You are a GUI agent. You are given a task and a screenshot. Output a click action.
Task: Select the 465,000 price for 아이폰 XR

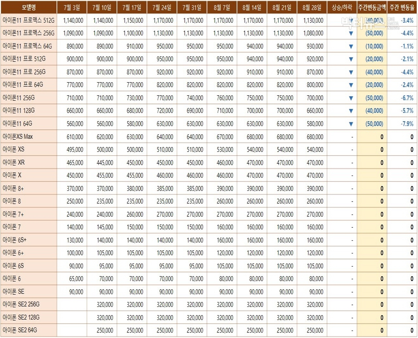75,163
